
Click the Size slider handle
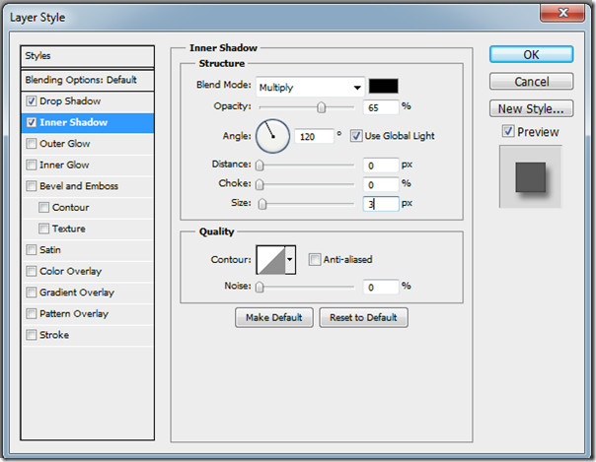click(x=262, y=205)
